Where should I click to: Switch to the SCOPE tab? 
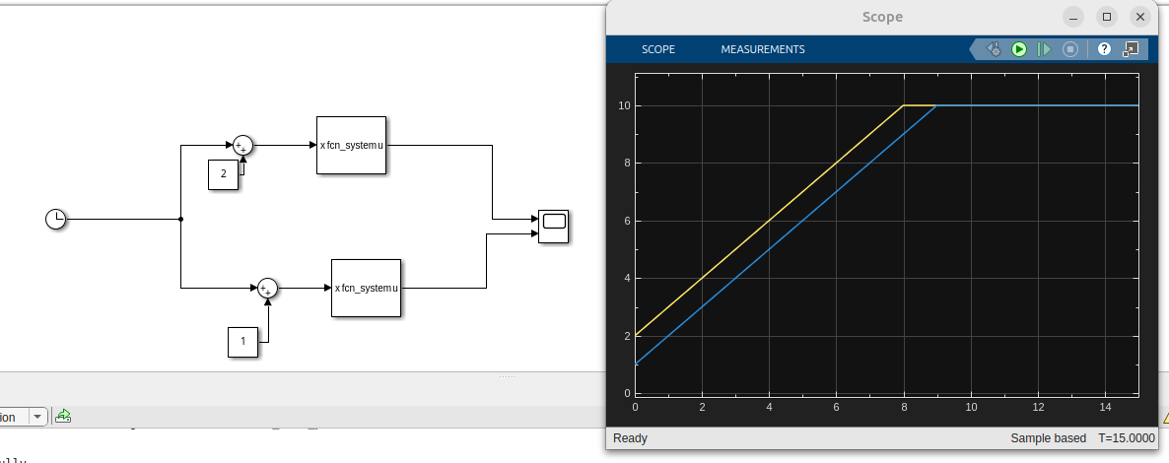click(657, 49)
